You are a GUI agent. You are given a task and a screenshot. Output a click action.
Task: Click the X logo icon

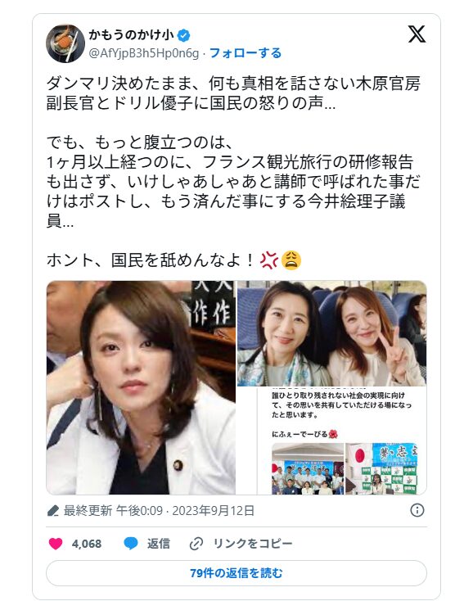417,34
